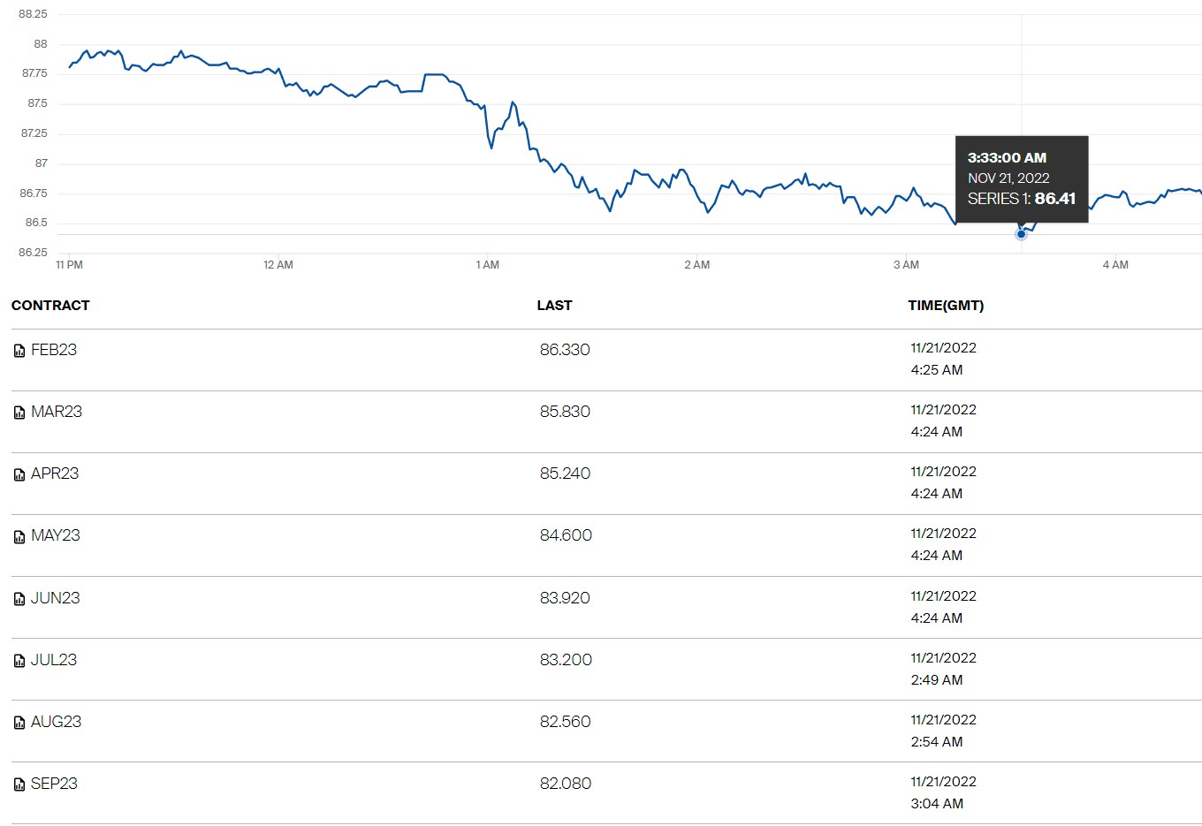Click the 12 AM label on time axis
The image size is (1202, 826).
(x=278, y=265)
